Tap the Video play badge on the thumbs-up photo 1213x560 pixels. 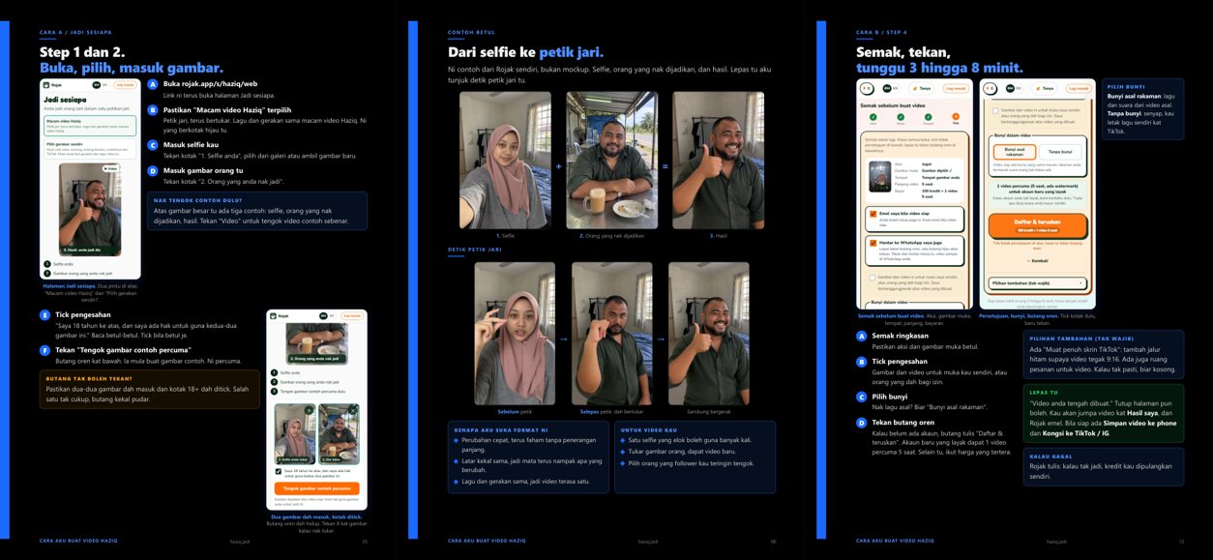(110, 168)
